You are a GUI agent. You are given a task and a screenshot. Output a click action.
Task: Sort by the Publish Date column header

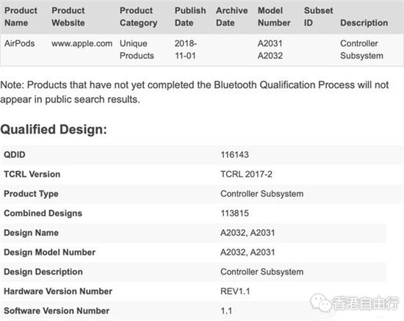[x=190, y=17]
